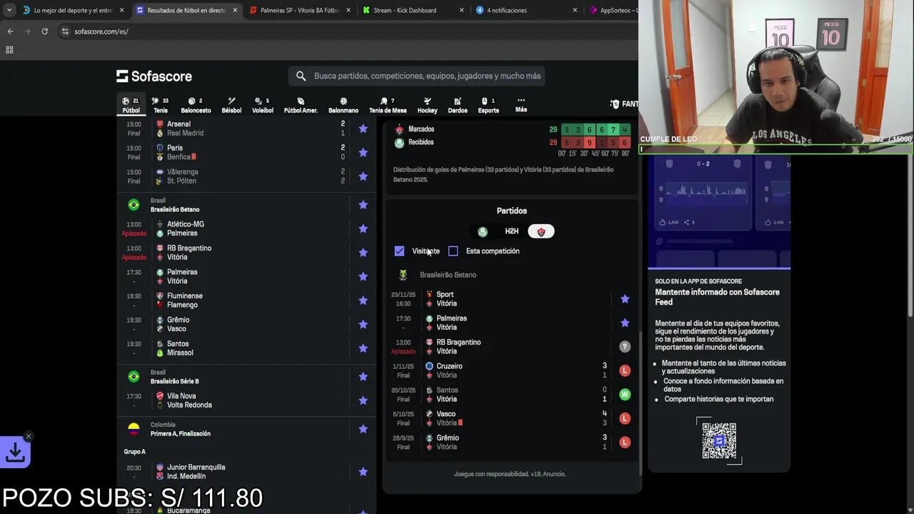914x514 pixels.
Task: Click the L badge for Cruzeiro match
Action: tap(625, 371)
